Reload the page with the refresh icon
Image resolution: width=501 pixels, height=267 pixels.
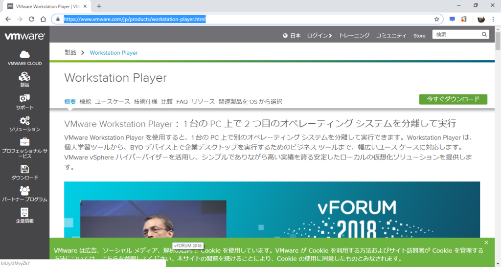[31, 19]
